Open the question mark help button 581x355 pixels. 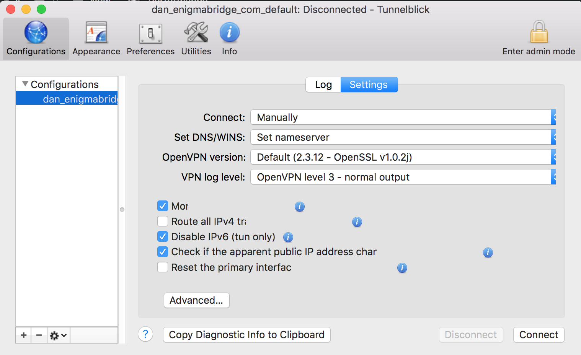tap(145, 334)
